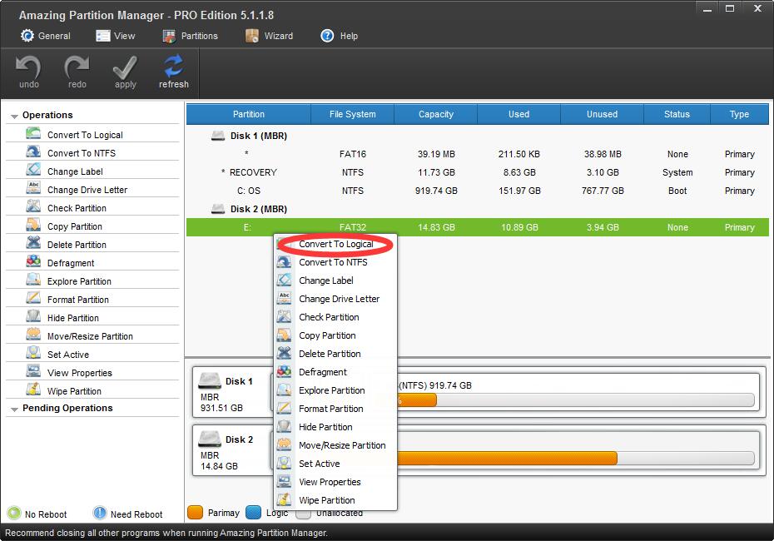
Task: Click the Disk 2 drive icon in disk map
Action: tap(209, 439)
